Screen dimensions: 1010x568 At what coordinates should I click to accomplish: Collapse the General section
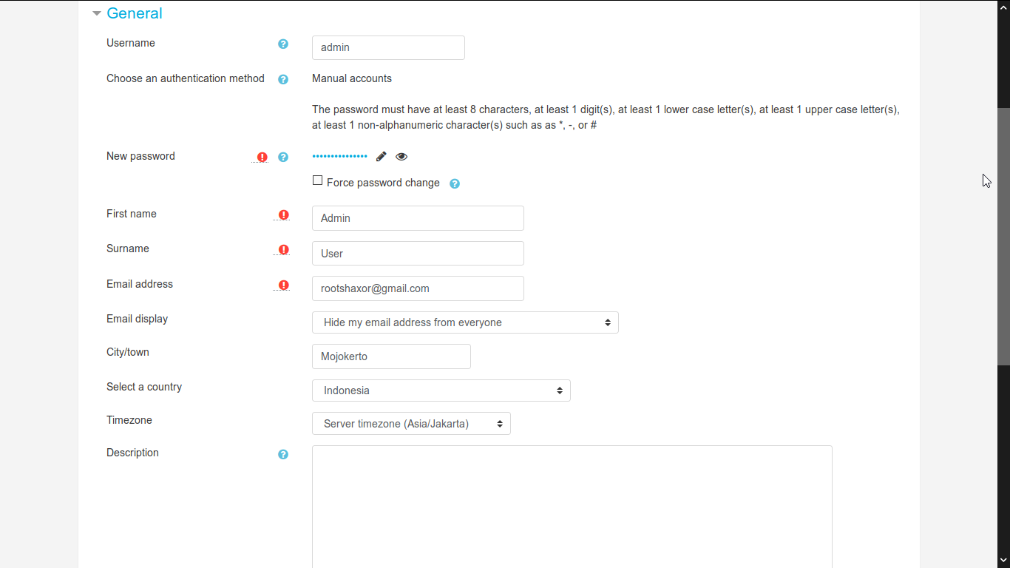[x=97, y=13]
